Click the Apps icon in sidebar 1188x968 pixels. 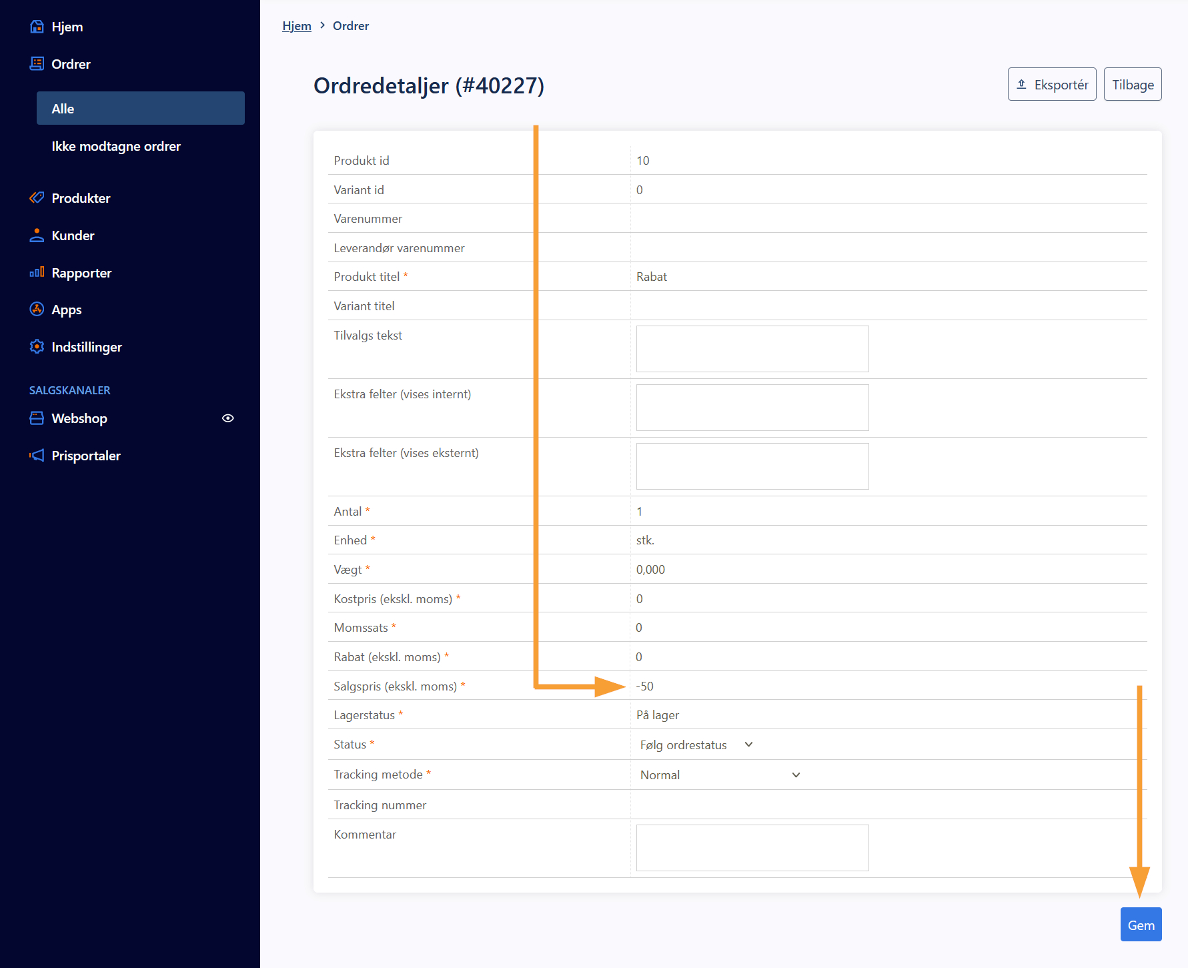(37, 310)
